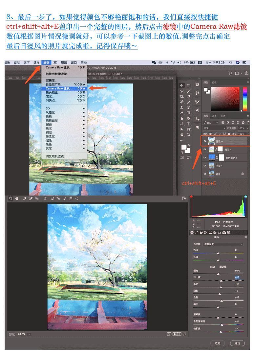Select Camera Raw Graduated Filter tool

[x=71, y=198]
